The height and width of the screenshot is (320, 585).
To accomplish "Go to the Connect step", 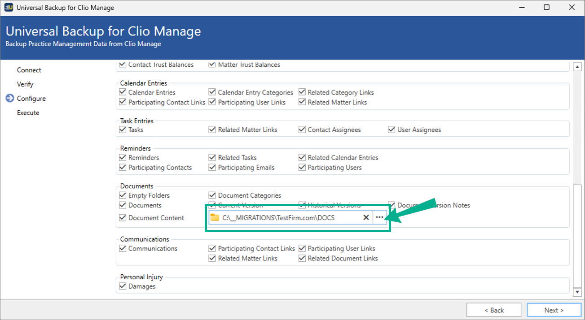I will point(29,70).
